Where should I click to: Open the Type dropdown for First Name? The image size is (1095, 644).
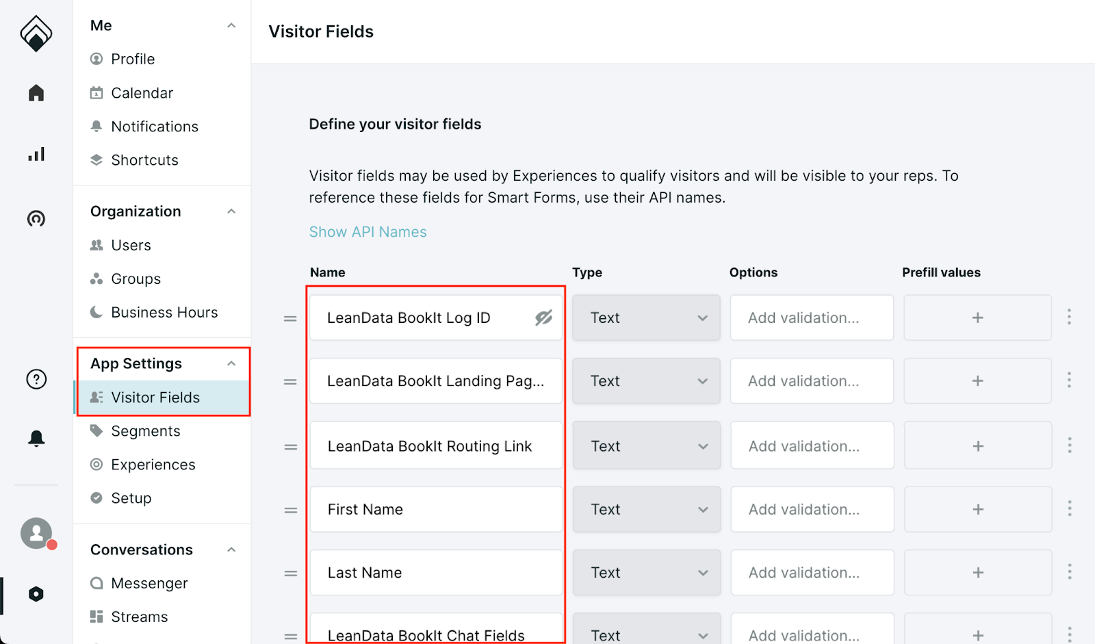[646, 509]
